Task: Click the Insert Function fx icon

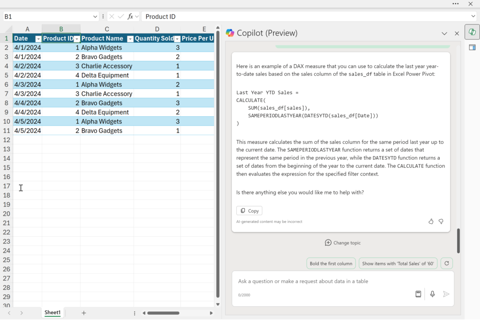Action: pyautogui.click(x=130, y=16)
